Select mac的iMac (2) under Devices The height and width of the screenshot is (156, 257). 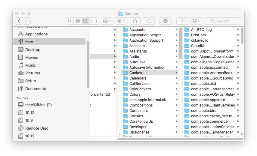click(x=49, y=105)
